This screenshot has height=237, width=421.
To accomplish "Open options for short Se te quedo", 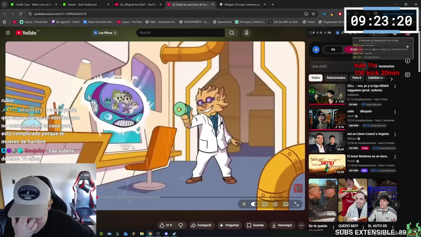I will (x=333, y=227).
